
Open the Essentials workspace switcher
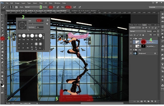click(156, 7)
